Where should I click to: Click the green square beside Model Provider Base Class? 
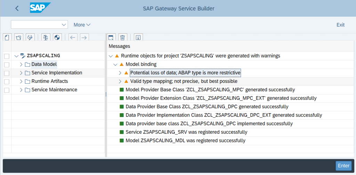click(121, 90)
